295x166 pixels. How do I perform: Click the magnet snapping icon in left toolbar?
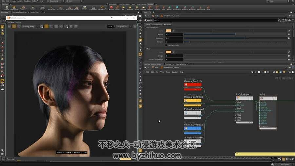(x=2, y=76)
